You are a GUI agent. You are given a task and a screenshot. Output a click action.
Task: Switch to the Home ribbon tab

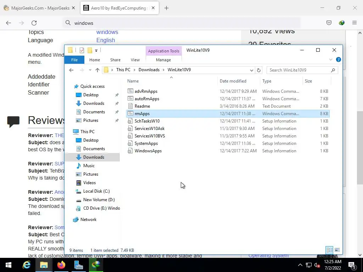(94, 60)
